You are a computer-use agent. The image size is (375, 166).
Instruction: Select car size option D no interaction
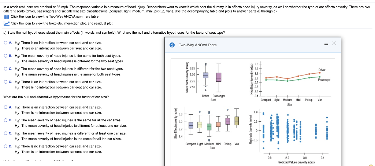pyautogui.click(x=6, y=146)
